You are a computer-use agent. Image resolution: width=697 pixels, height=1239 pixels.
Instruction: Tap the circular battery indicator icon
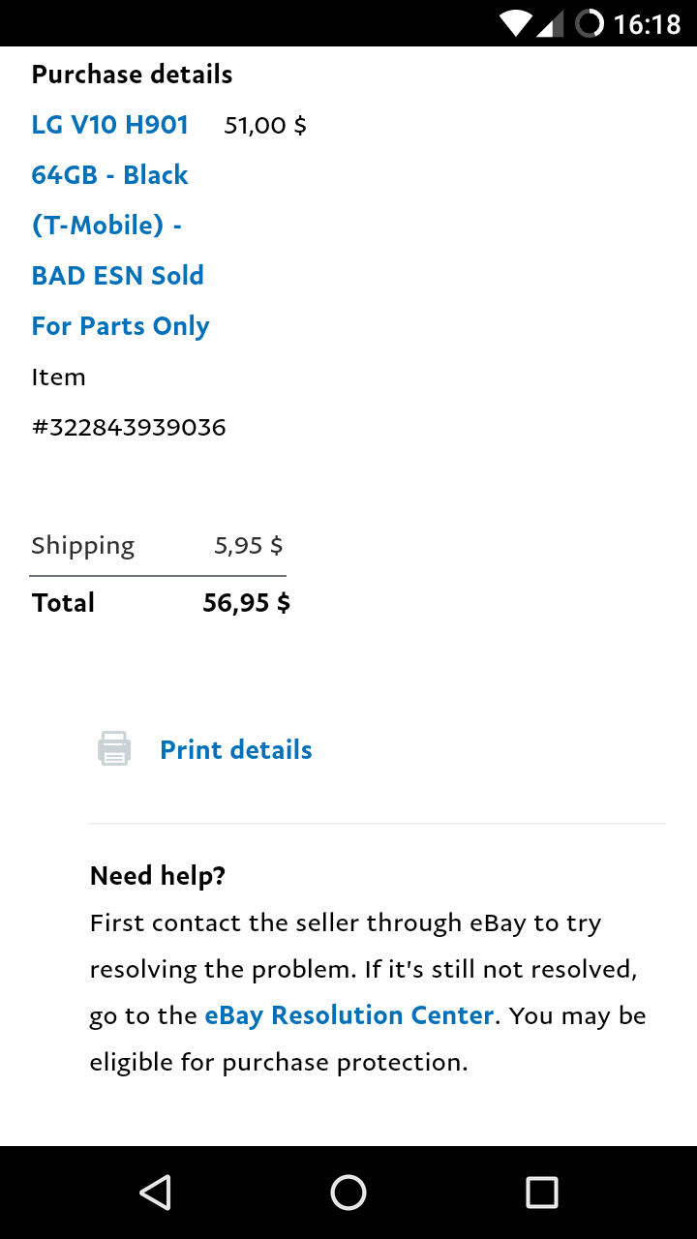[x=589, y=23]
